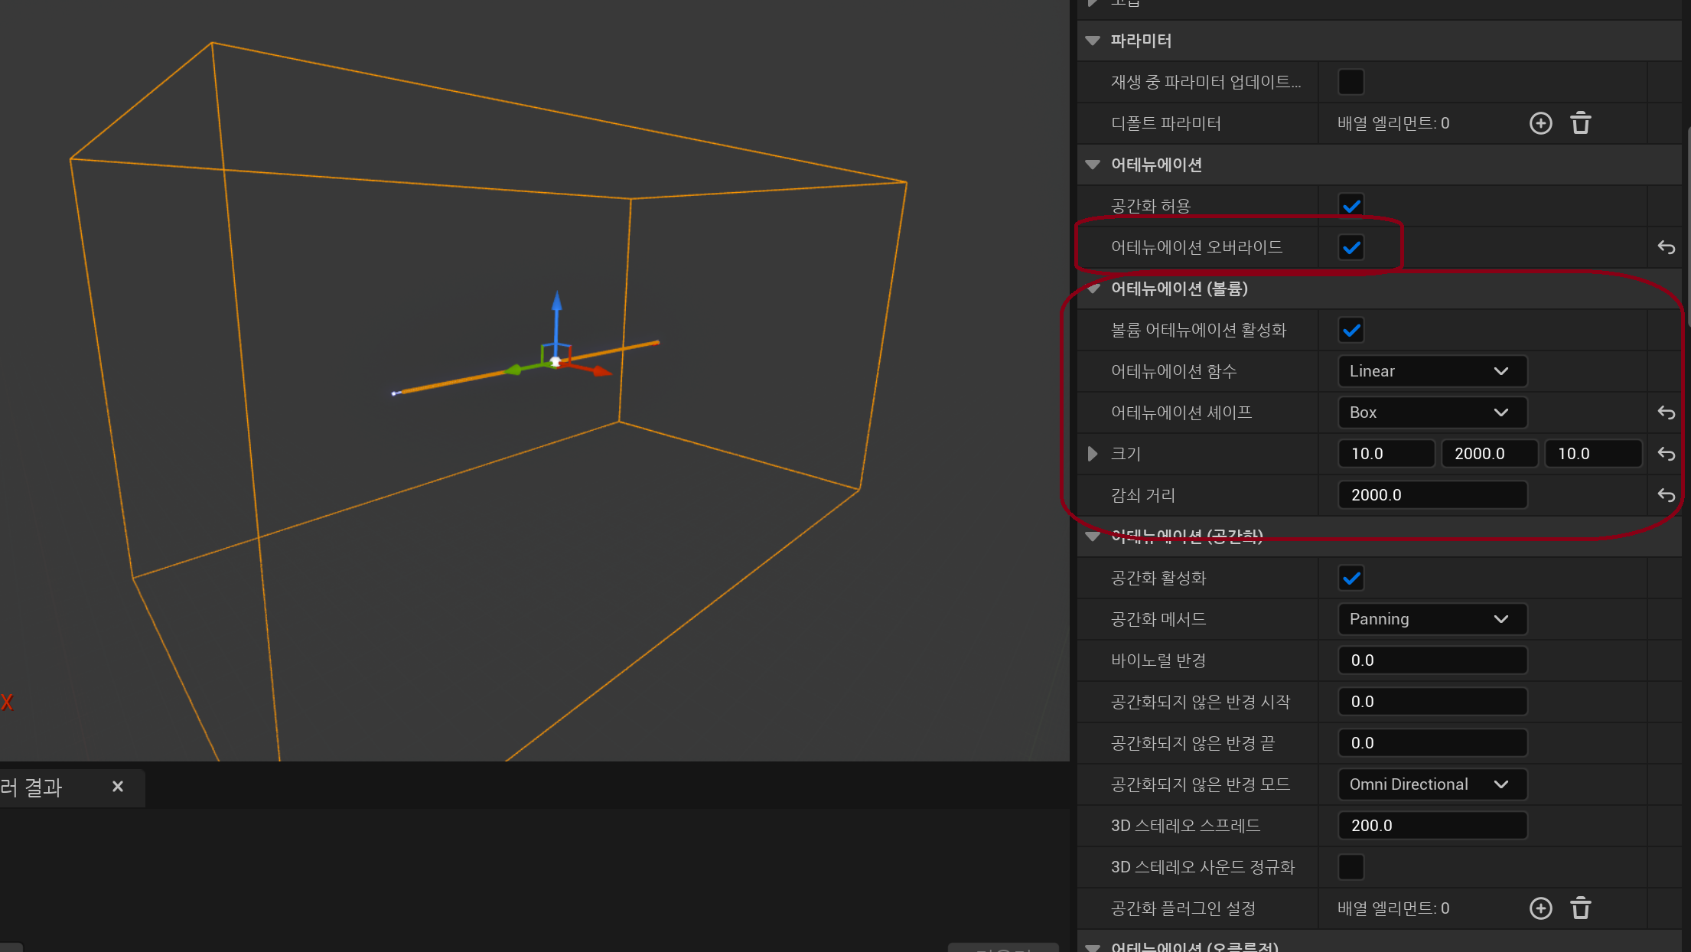Reset 감쇠 거리 to default
1691x952 pixels.
[1667, 495]
